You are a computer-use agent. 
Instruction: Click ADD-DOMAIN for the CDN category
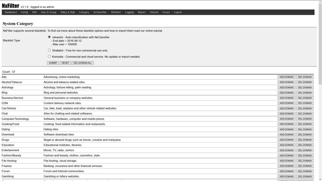click(x=286, y=103)
